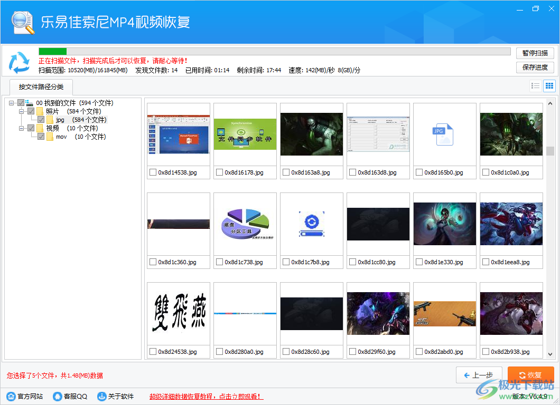Switch to thumbnail grid view icon
Screen dimensions: 560x405
549,86
